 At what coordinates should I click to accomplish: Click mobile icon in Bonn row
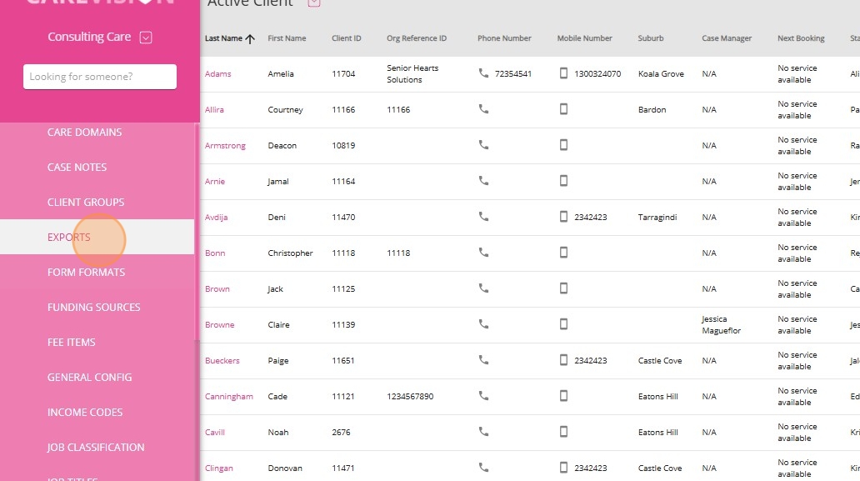pyautogui.click(x=563, y=253)
